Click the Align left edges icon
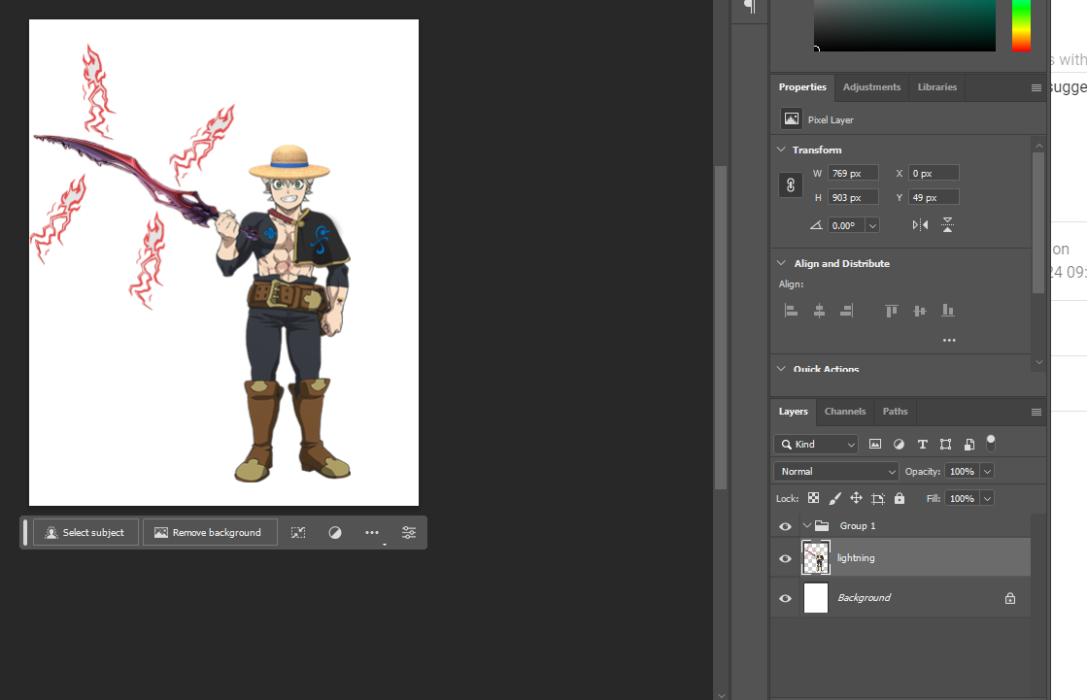The image size is (1087, 700). pyautogui.click(x=791, y=311)
